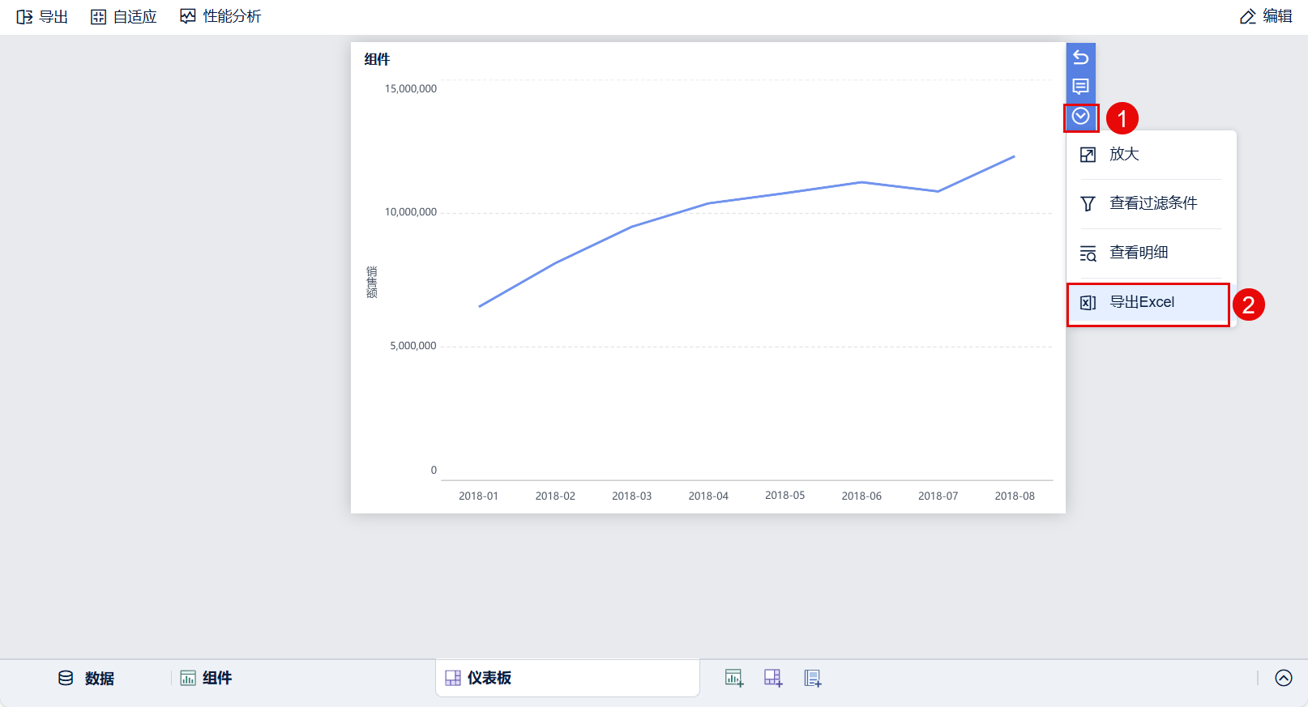Click the add-dashboard grid-plus icon

(x=773, y=679)
